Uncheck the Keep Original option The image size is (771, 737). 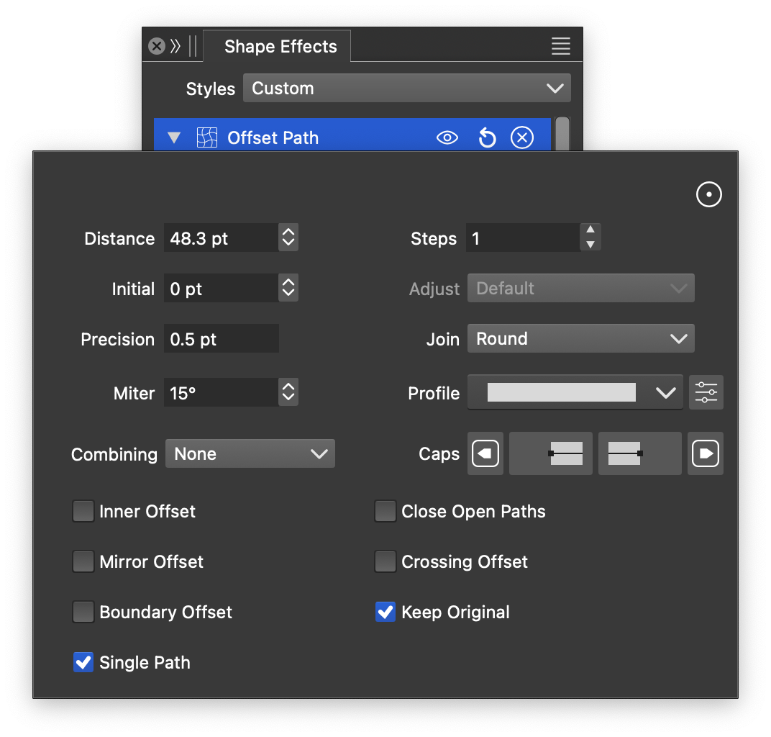pos(385,612)
